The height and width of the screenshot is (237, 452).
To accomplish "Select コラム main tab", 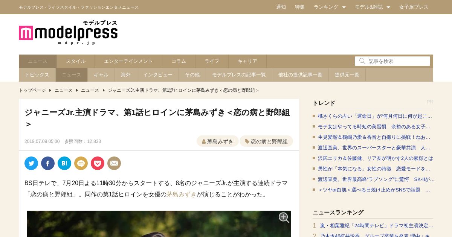I will (179, 61).
